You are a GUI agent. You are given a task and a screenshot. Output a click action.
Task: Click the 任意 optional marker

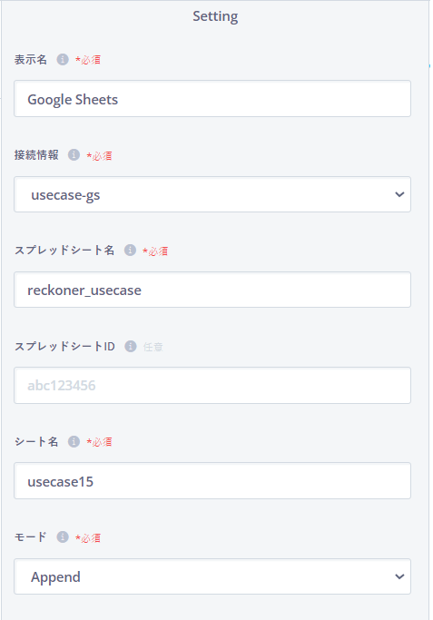click(153, 347)
